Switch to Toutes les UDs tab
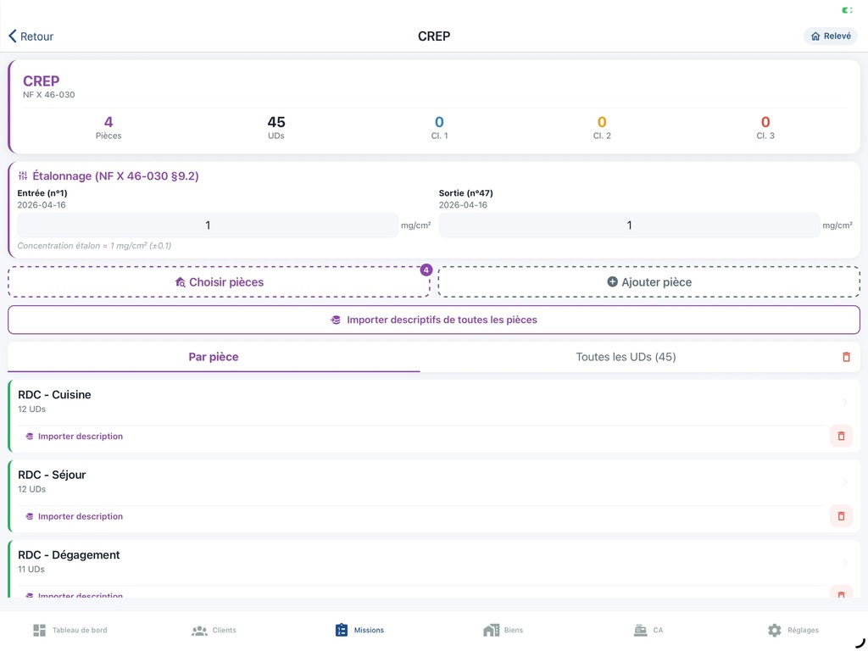 tap(626, 357)
